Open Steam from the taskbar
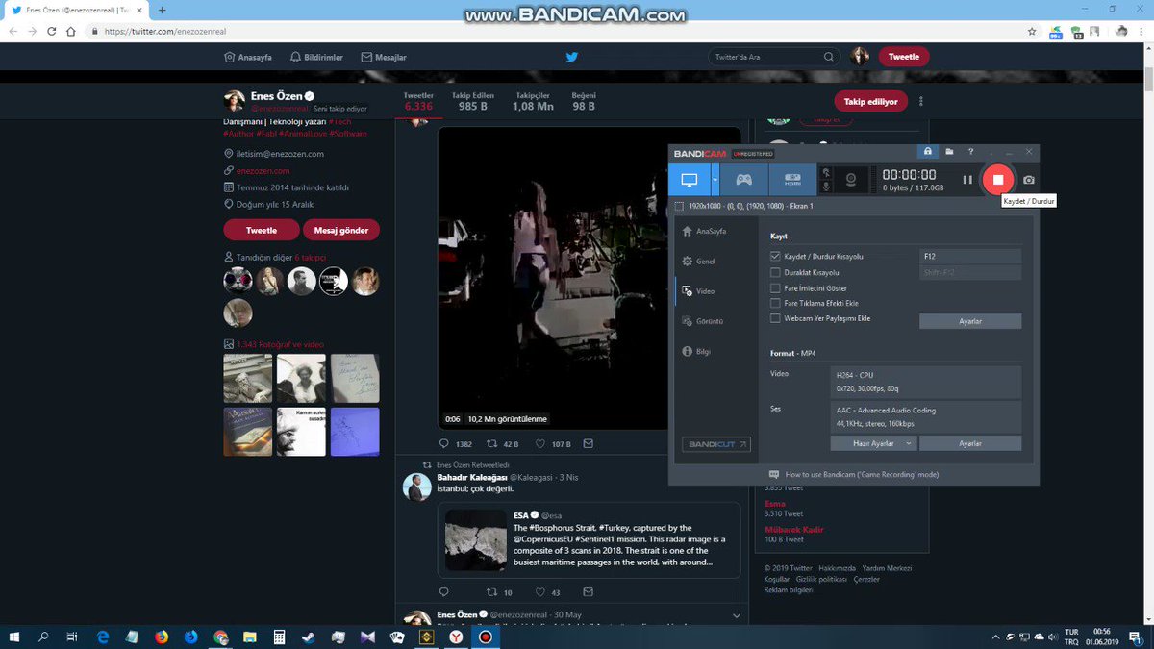The width and height of the screenshot is (1154, 649). tap(308, 637)
